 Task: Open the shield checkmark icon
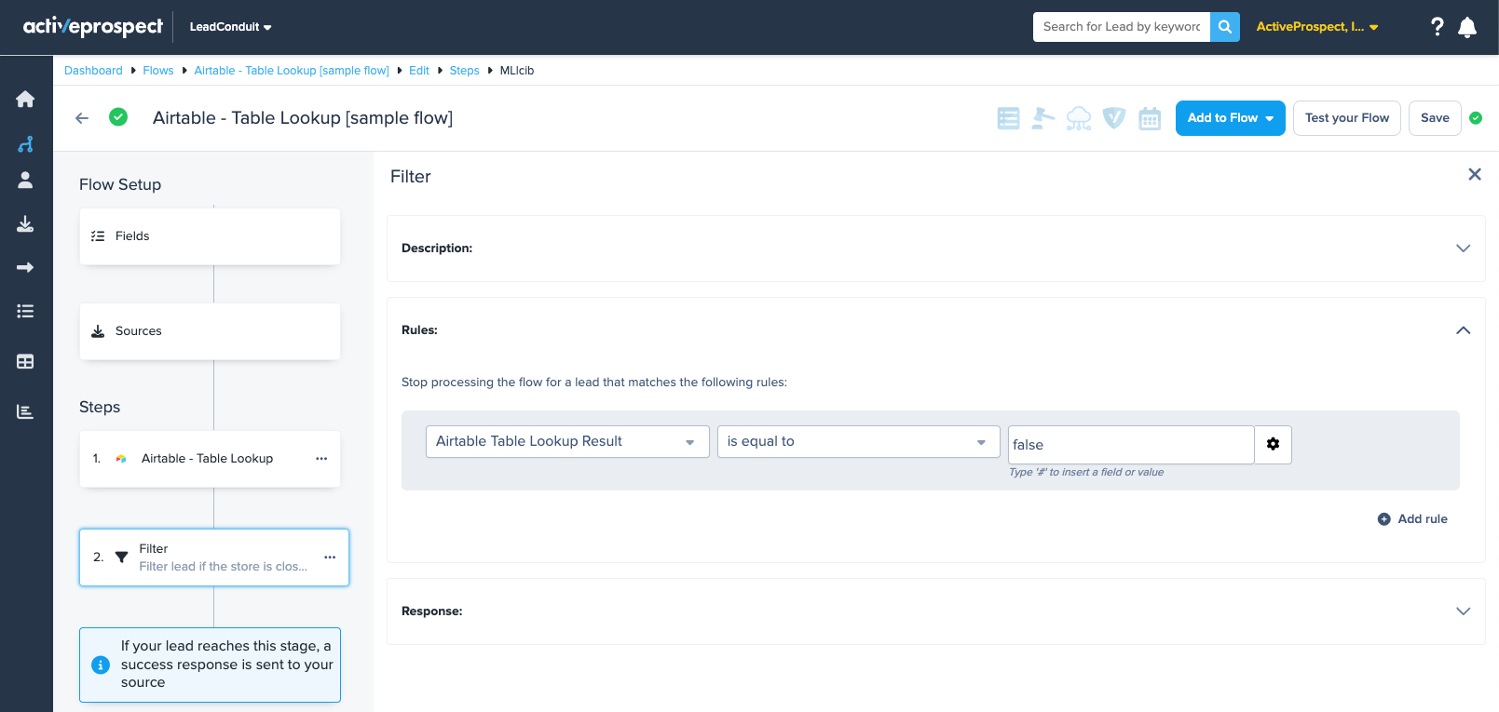(x=1114, y=118)
